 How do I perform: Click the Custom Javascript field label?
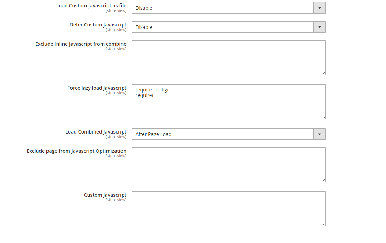(x=105, y=195)
